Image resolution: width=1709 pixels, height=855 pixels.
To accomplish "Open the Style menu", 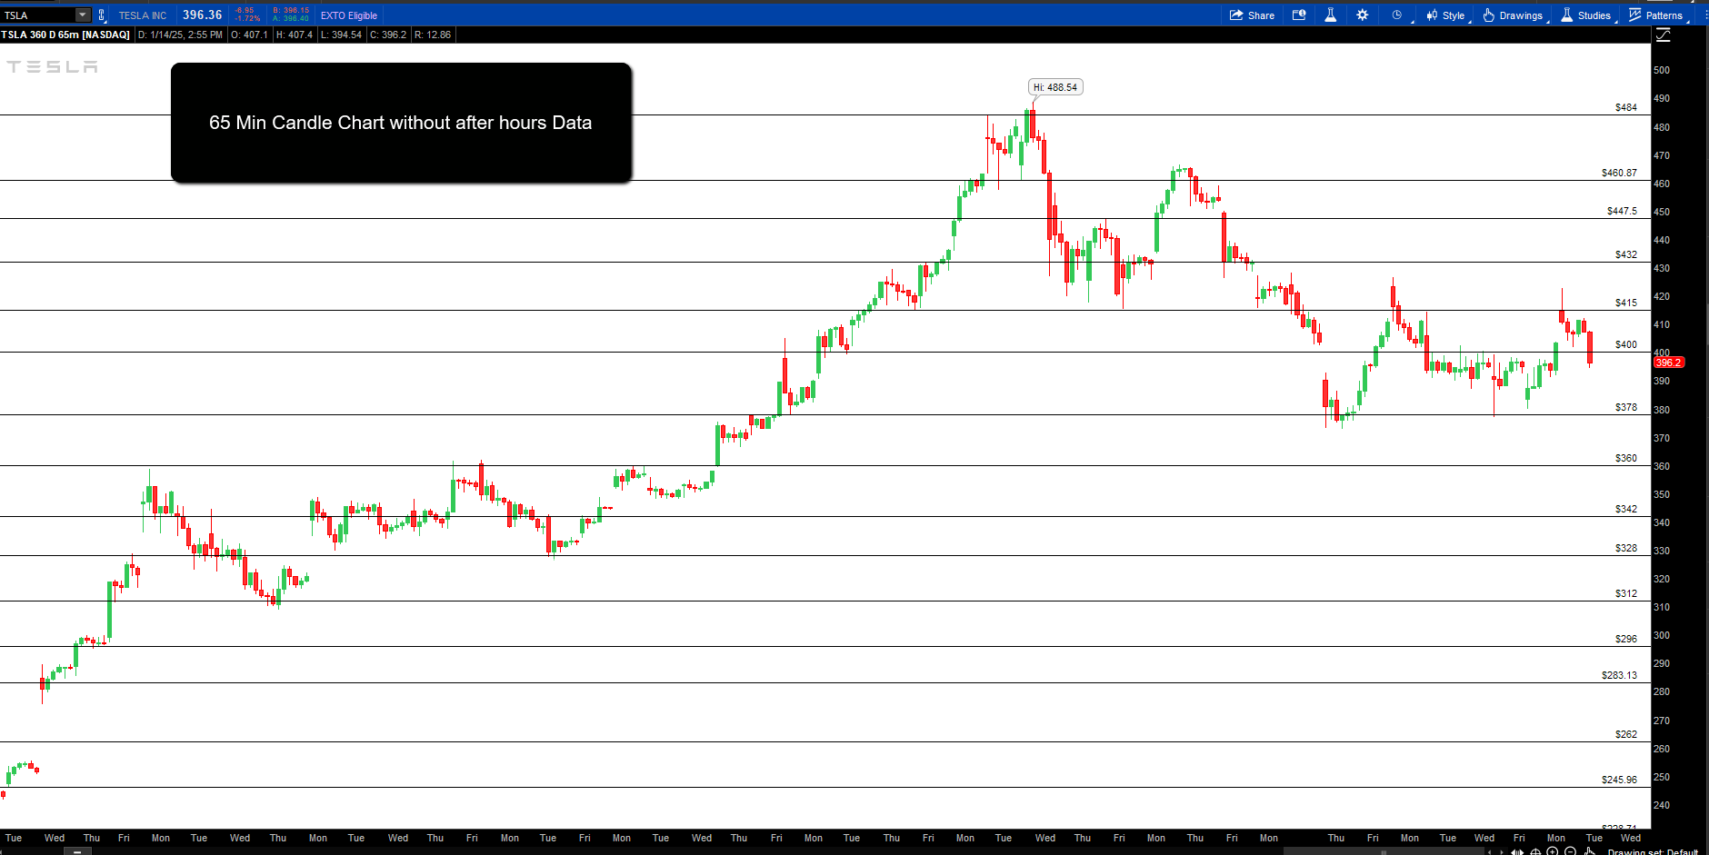I will [x=1445, y=15].
